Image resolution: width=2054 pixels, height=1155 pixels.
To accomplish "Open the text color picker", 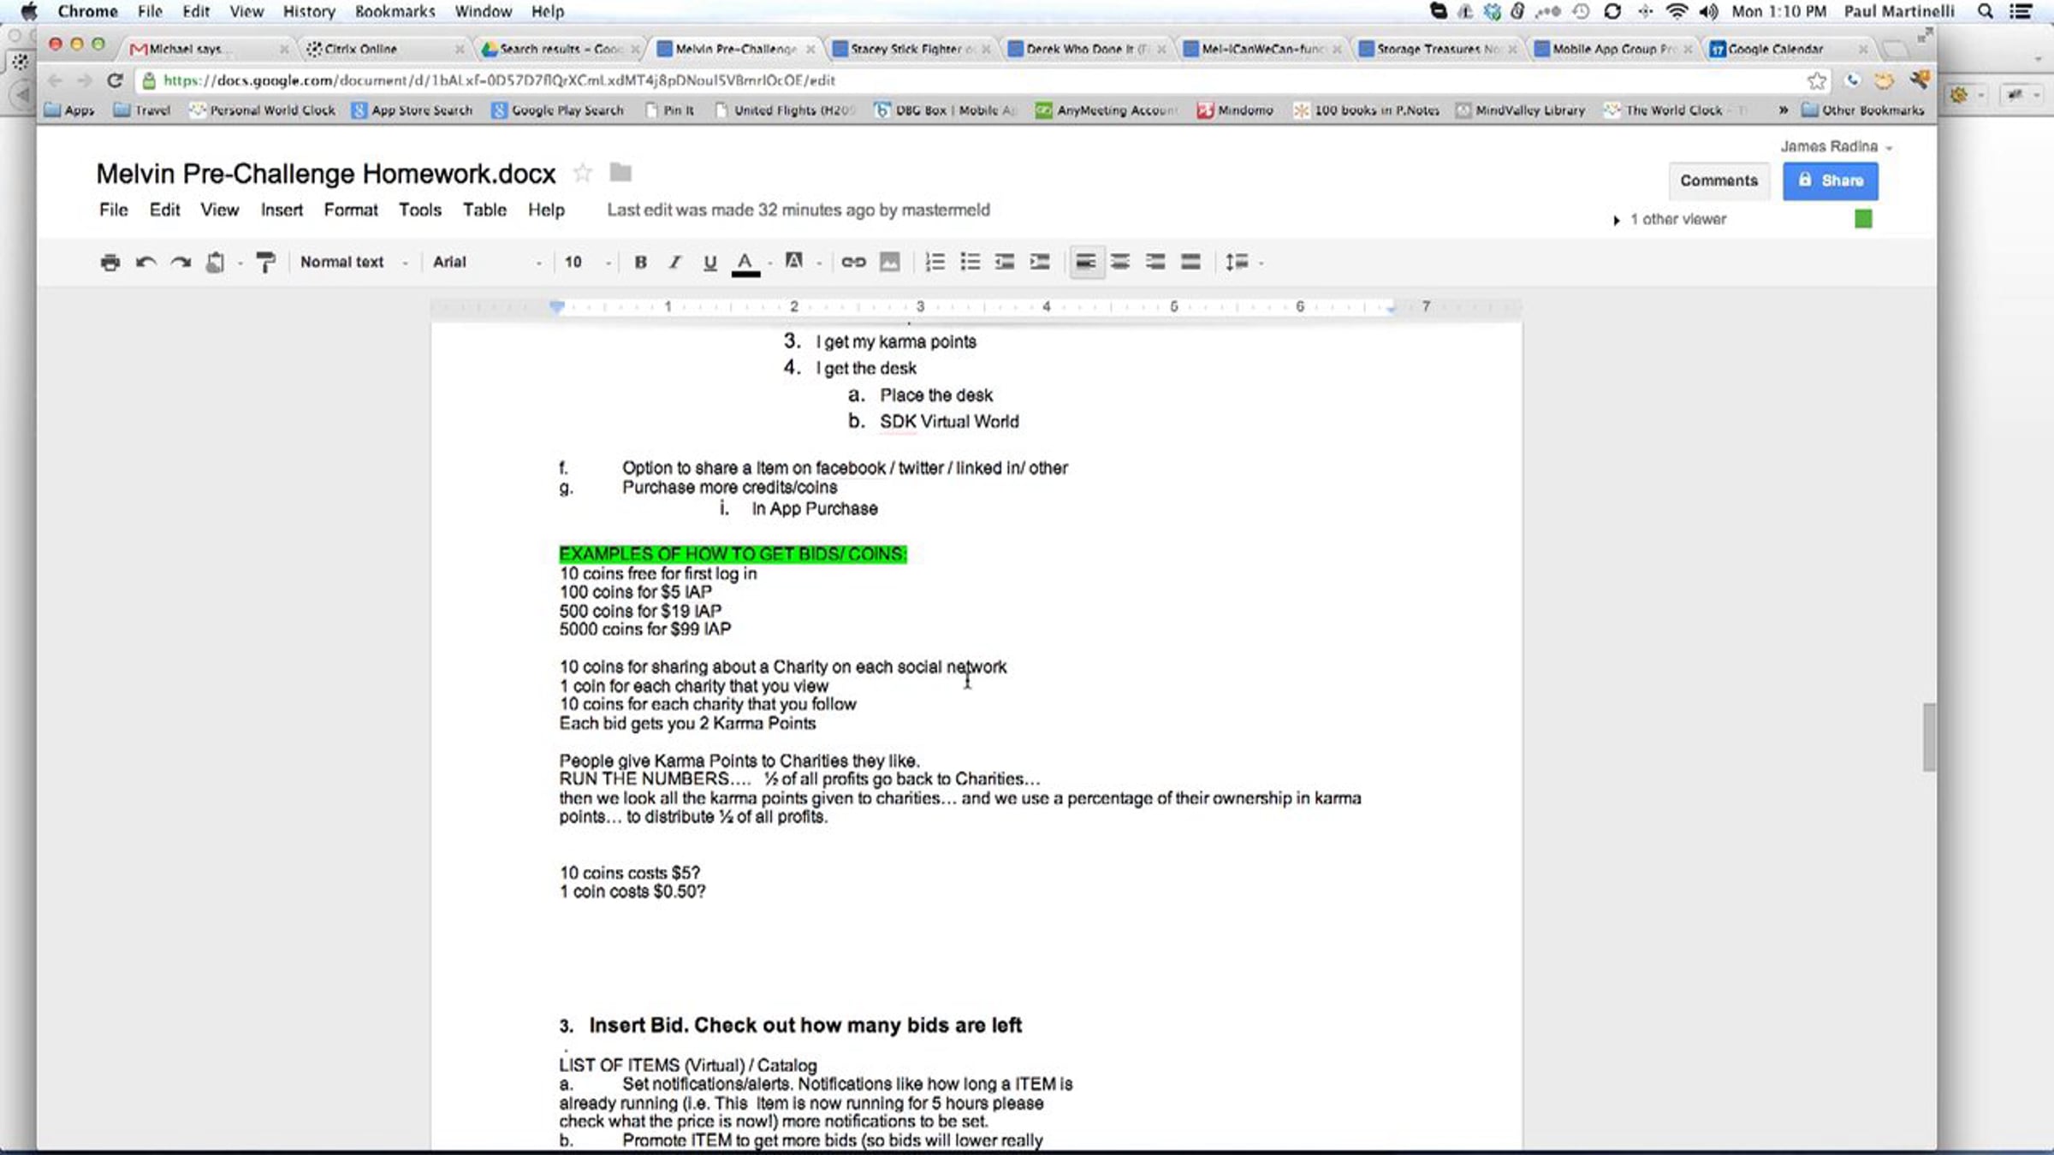I will click(x=745, y=262).
